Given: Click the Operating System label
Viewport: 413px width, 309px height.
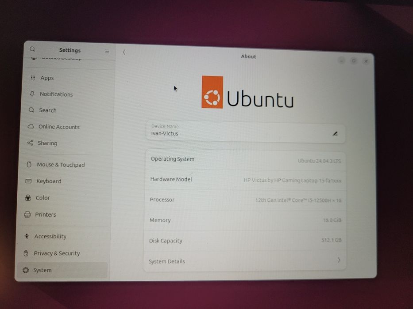Looking at the screenshot, I should [x=173, y=159].
